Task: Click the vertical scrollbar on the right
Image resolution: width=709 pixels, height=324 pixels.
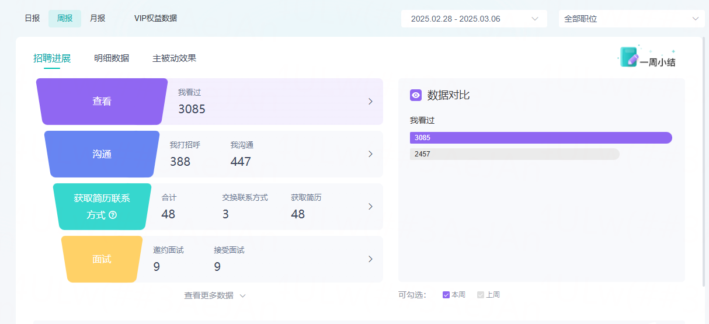Action: pyautogui.click(x=704, y=163)
